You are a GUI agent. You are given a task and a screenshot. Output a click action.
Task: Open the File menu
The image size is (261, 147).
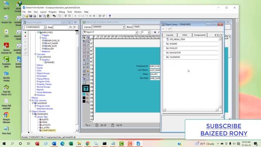[x=24, y=12]
